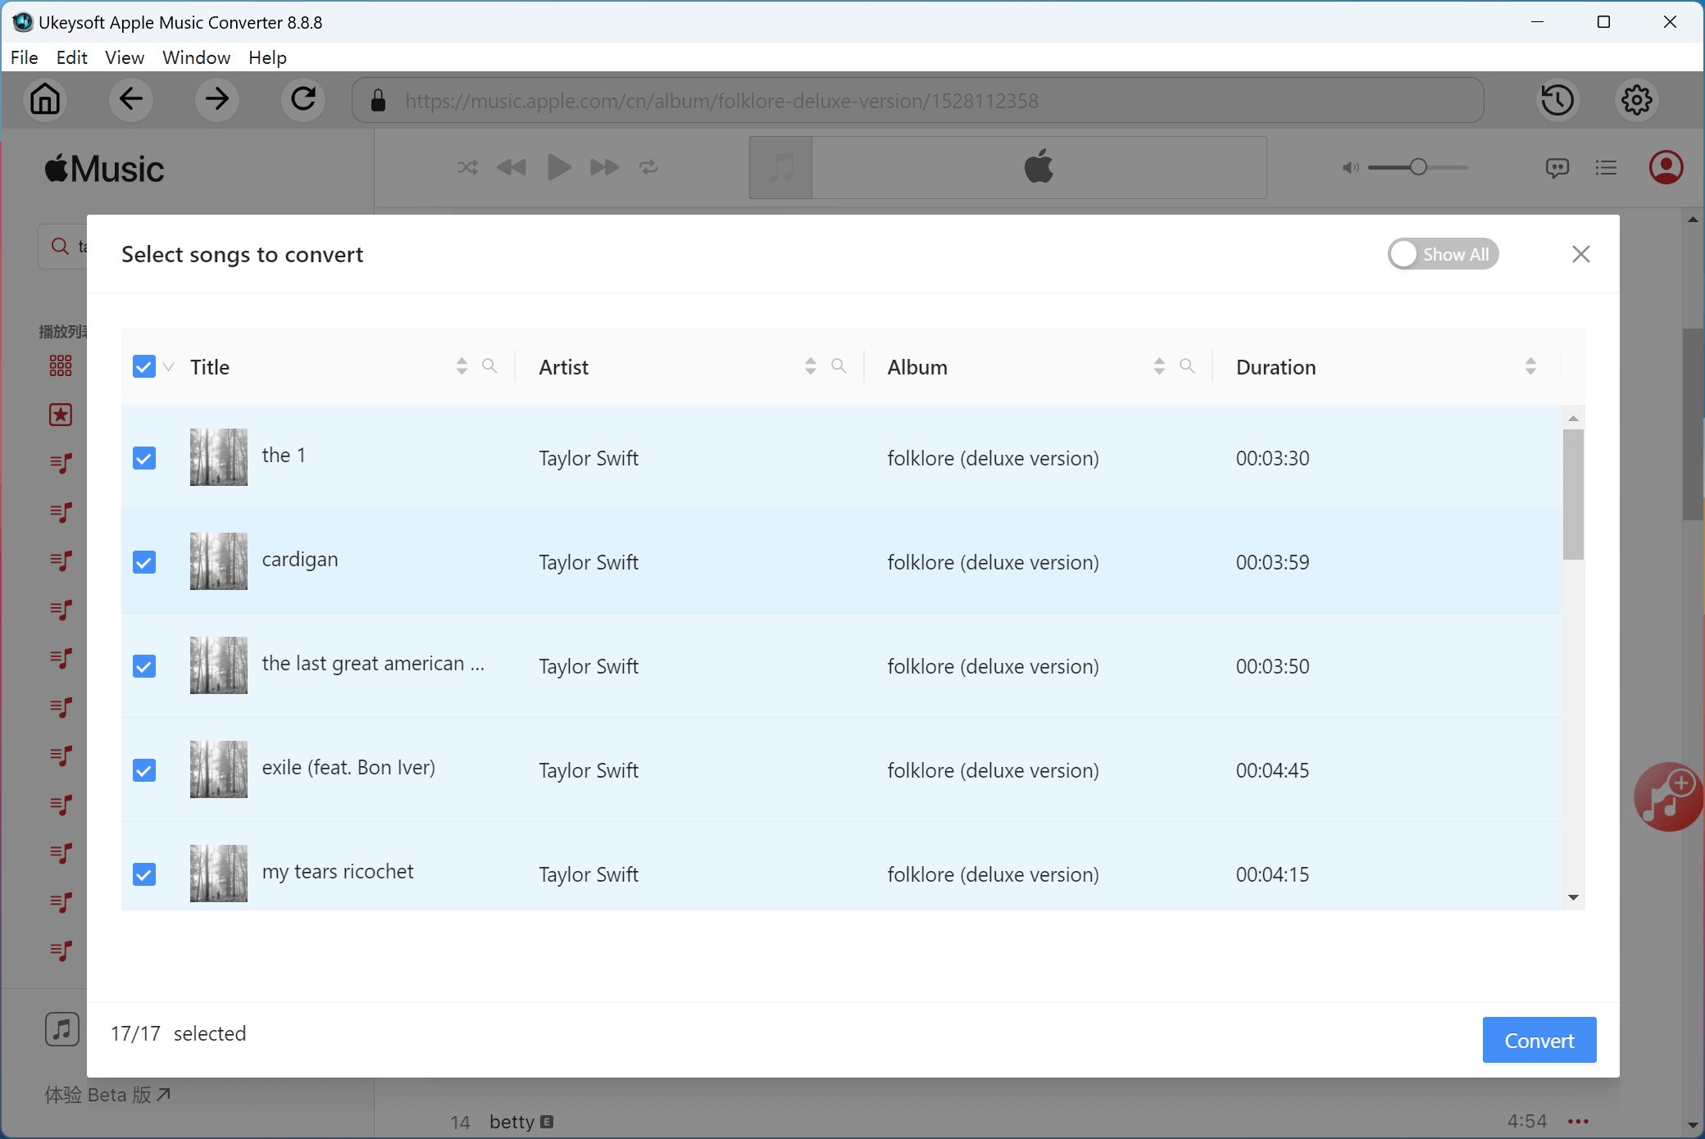
Task: Go forward using the forward arrow
Action: pyautogui.click(x=217, y=100)
